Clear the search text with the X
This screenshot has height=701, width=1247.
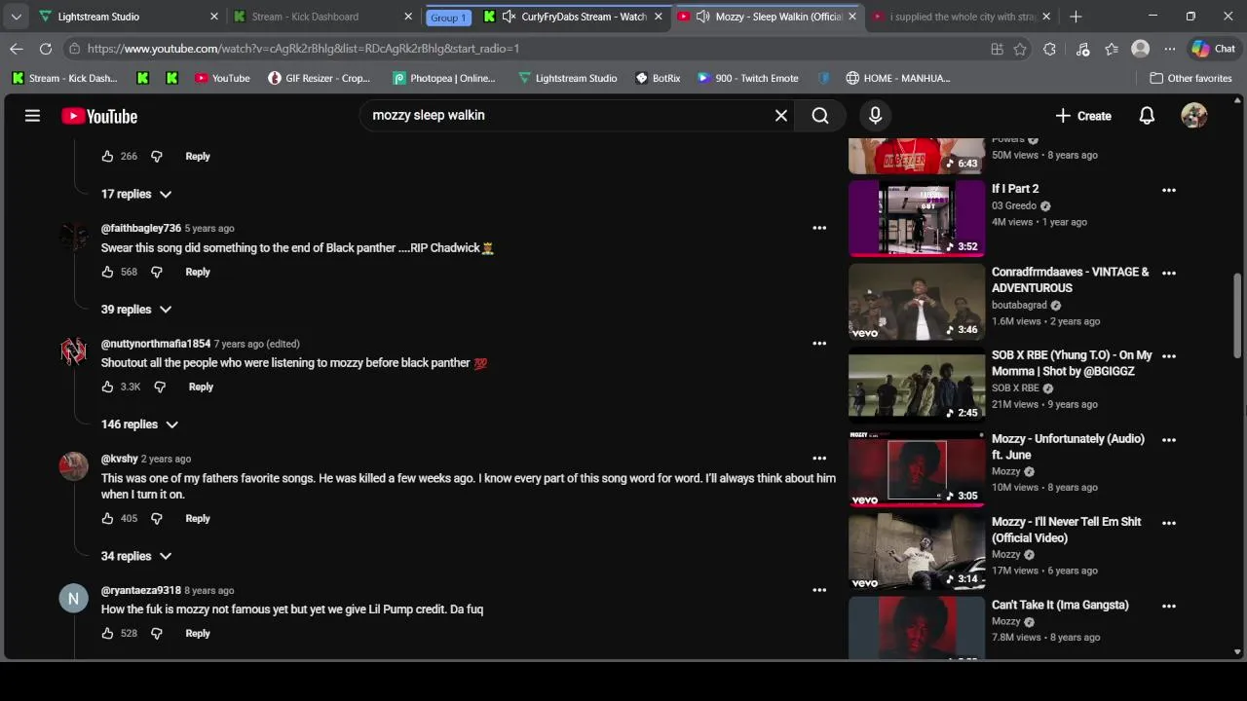click(781, 116)
